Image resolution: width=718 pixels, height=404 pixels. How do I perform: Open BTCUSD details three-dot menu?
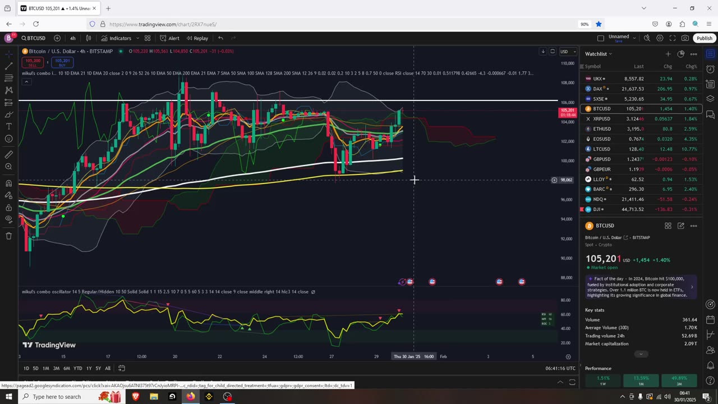pyautogui.click(x=693, y=226)
